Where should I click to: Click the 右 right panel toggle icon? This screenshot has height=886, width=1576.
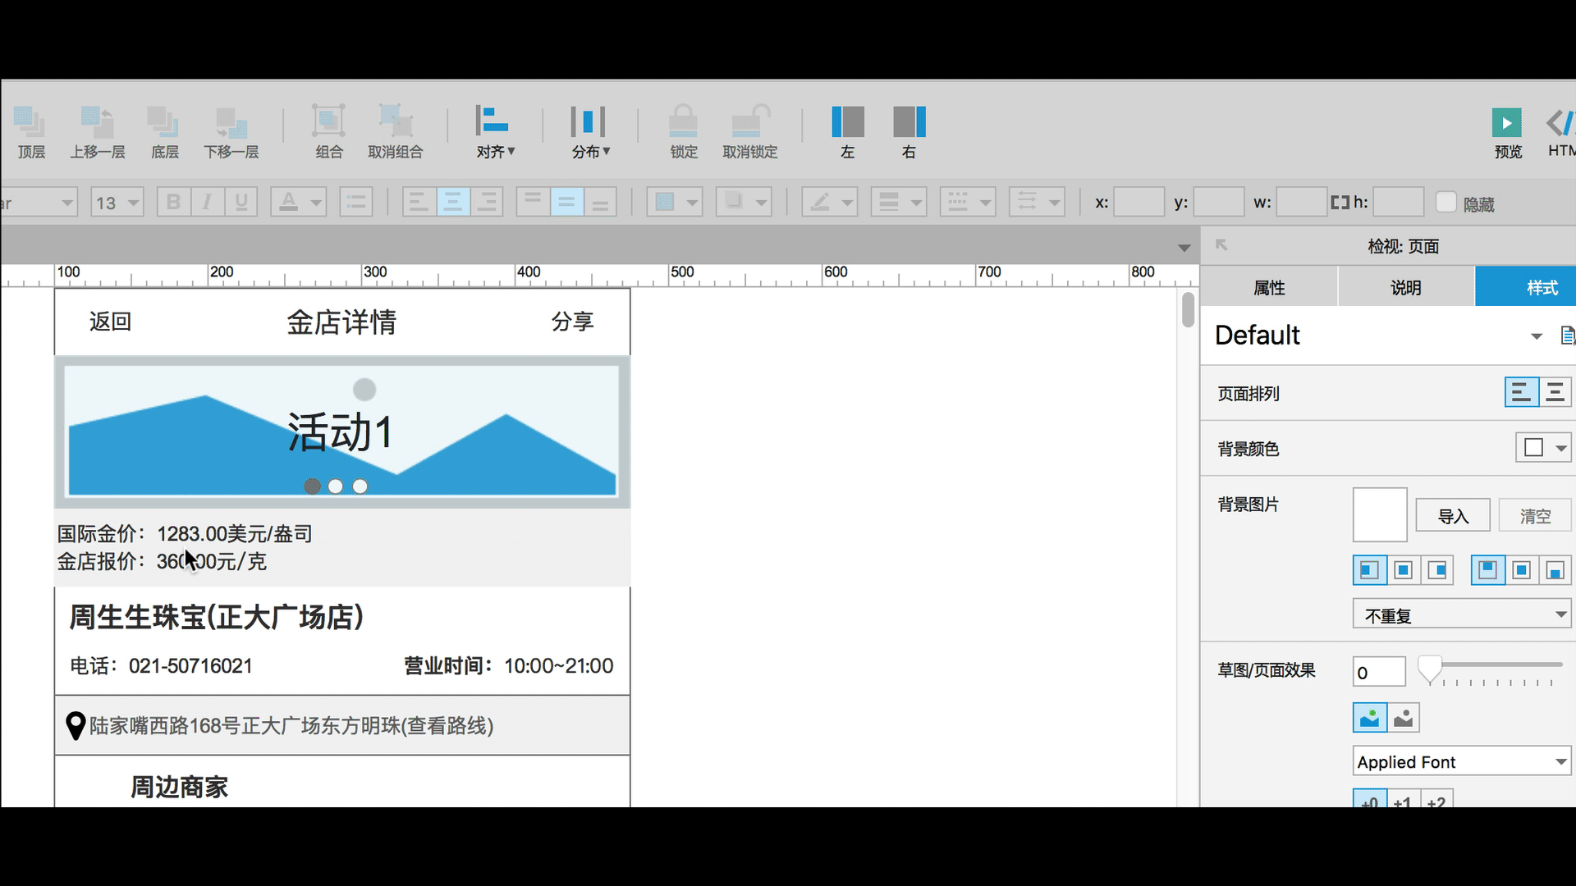pyautogui.click(x=909, y=122)
